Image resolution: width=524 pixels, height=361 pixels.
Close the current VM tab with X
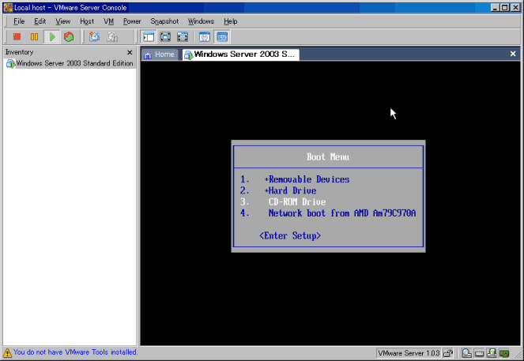(x=513, y=54)
